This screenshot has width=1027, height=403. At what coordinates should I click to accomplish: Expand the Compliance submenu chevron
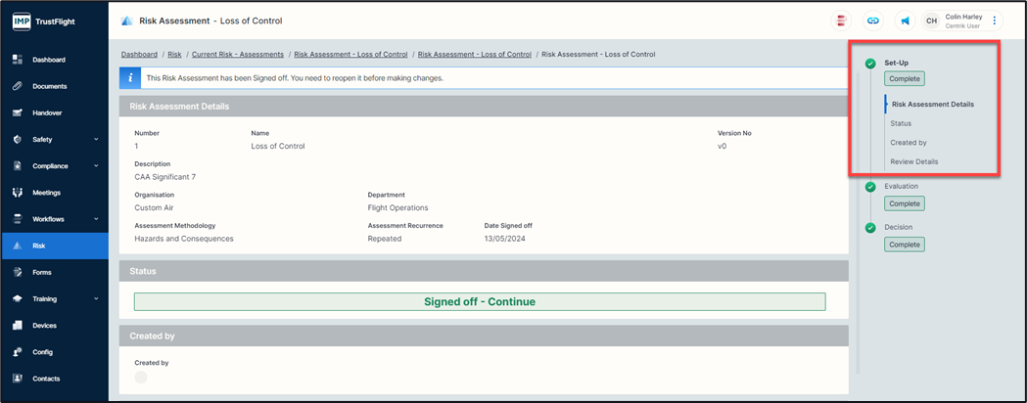tap(96, 166)
